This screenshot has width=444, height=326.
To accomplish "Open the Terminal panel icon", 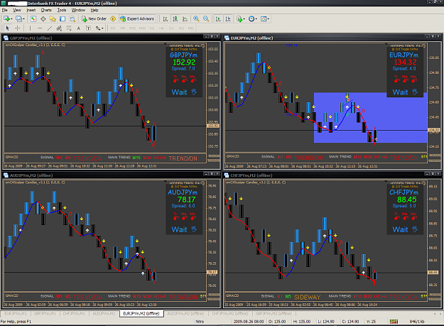I will point(63,18).
